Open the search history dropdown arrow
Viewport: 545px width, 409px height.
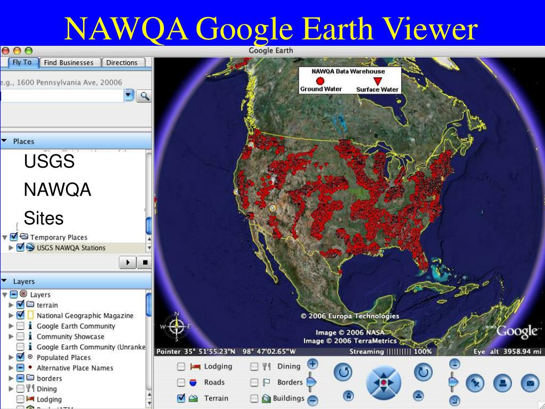[129, 95]
